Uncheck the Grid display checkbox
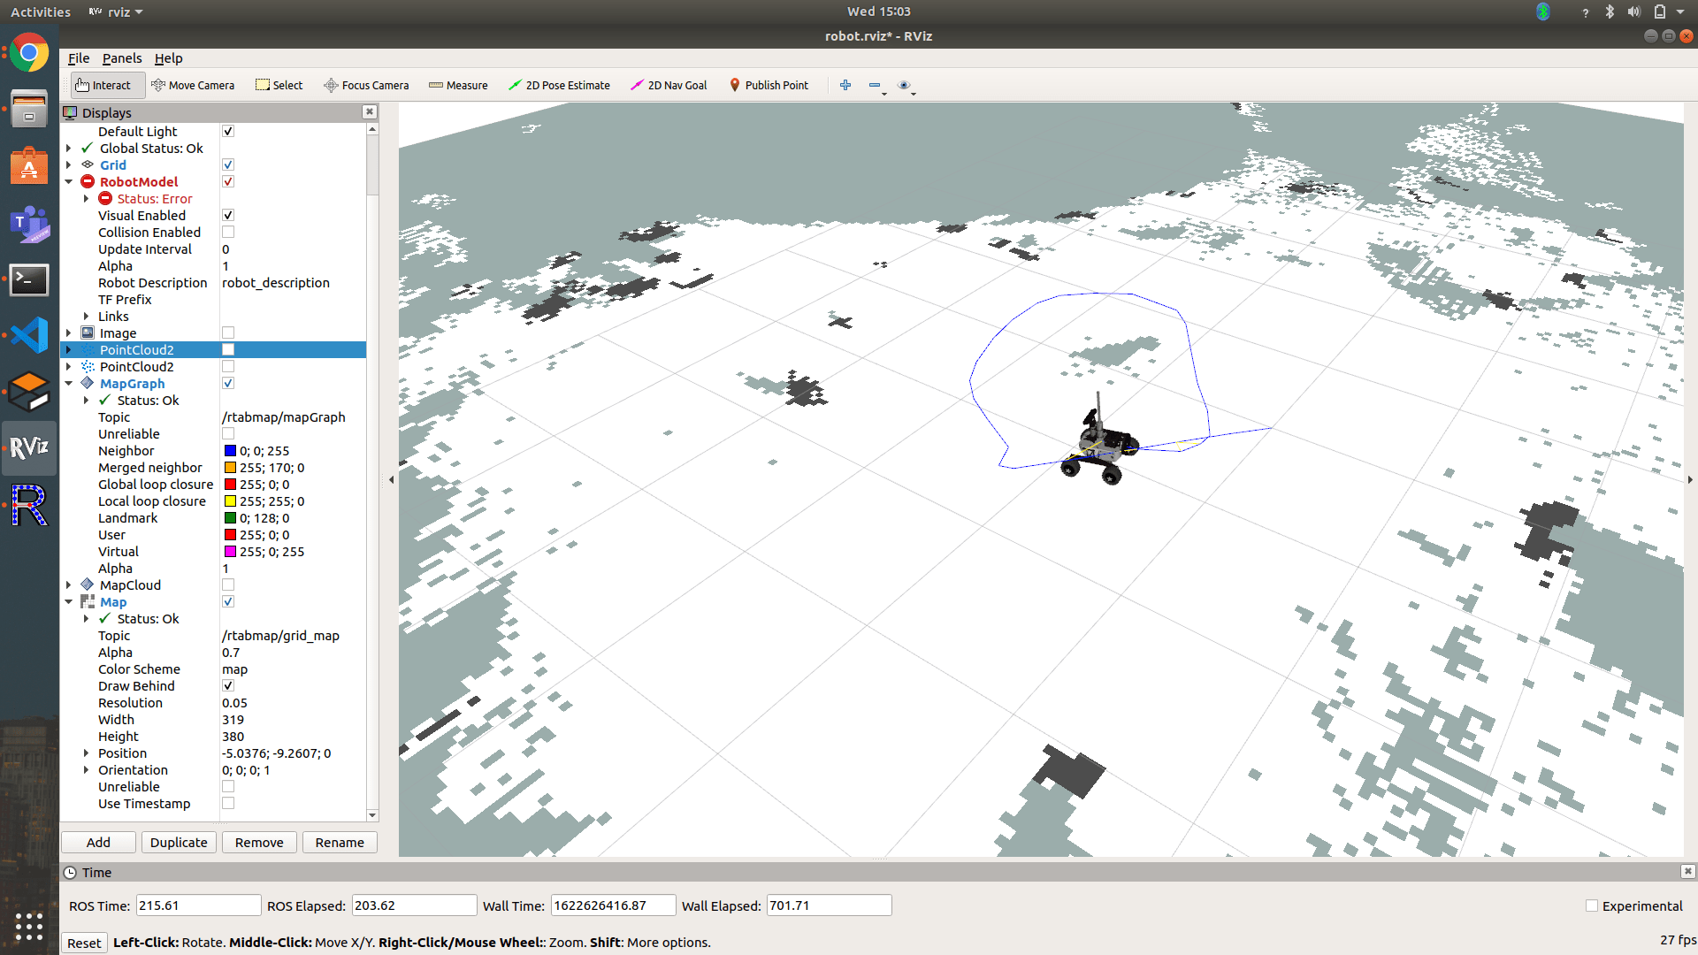This screenshot has width=1698, height=955. click(x=228, y=165)
